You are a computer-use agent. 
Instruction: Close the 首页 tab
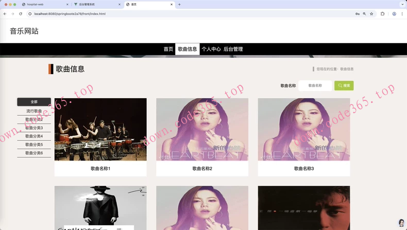[172, 5]
